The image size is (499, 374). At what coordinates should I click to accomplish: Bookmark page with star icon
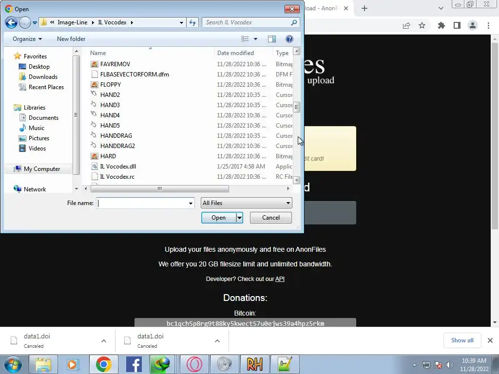point(422,26)
